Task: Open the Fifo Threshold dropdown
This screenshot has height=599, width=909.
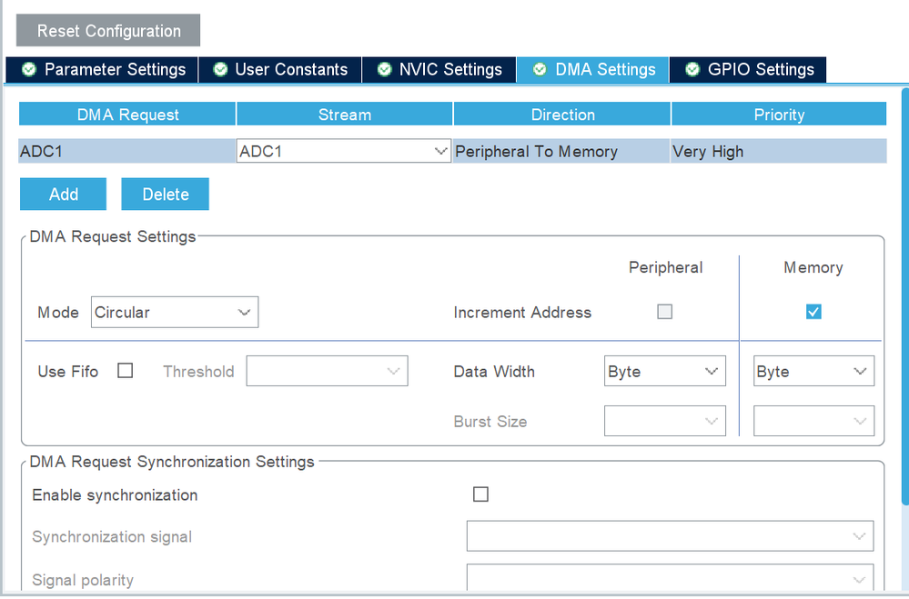Action: coord(327,371)
